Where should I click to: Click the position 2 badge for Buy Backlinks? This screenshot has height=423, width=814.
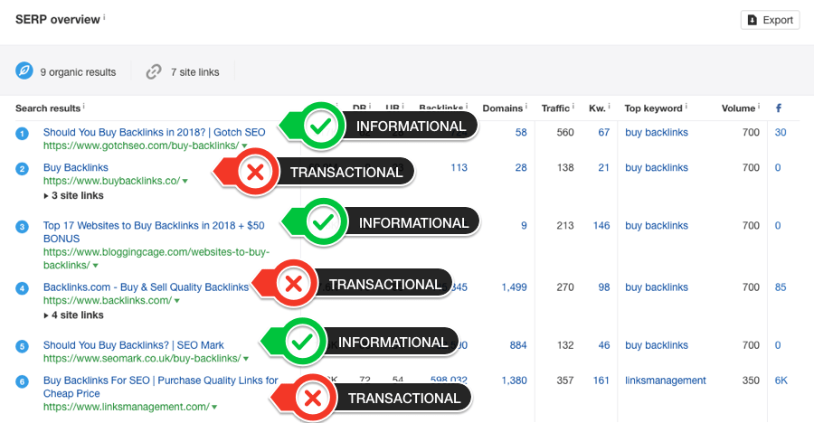coord(22,169)
